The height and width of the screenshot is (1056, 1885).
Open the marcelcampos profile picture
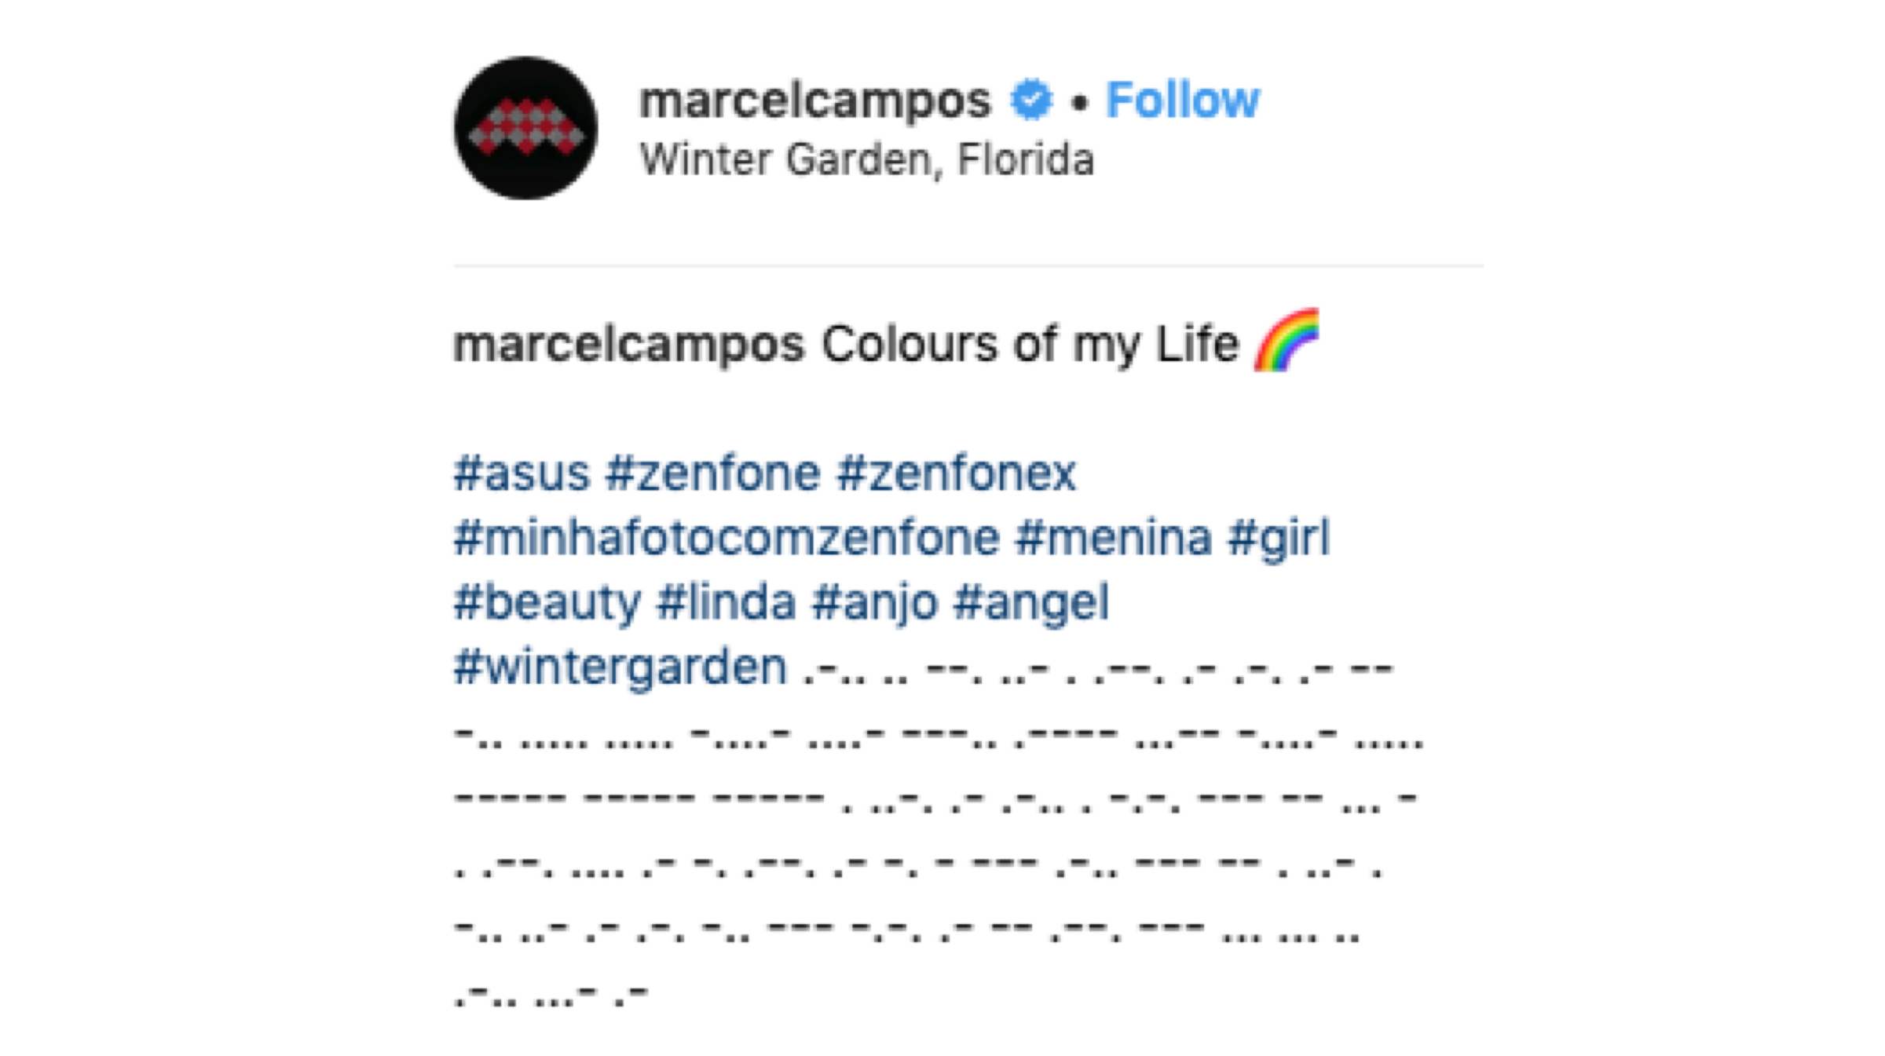525,128
